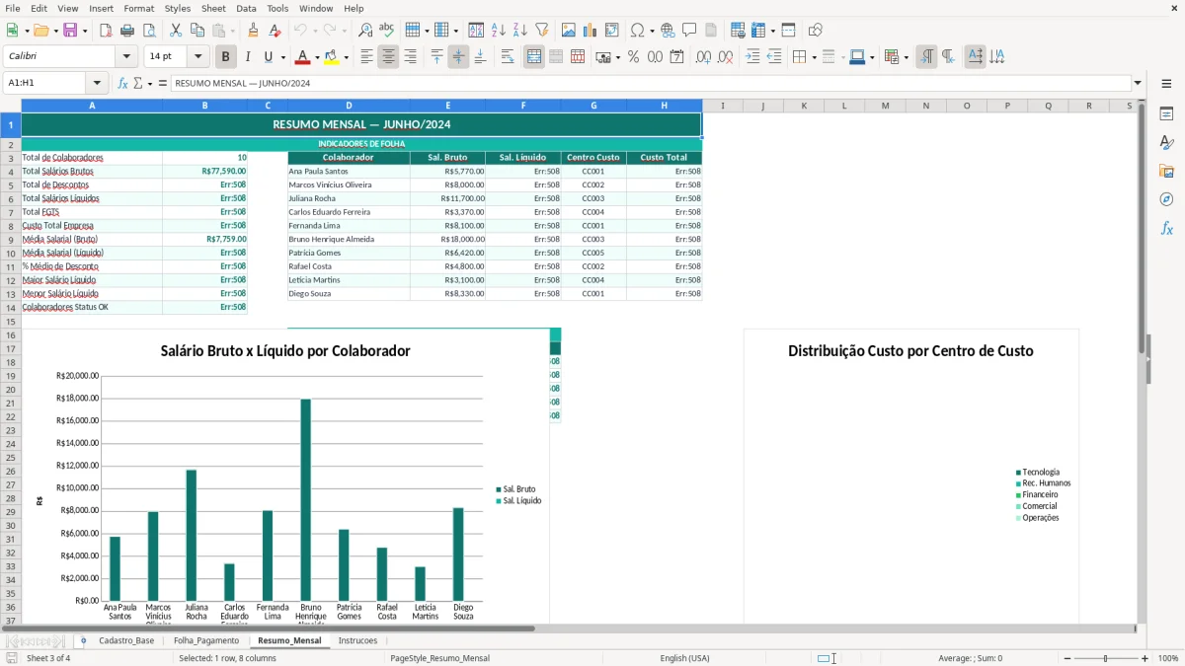The image size is (1185, 666).
Task: Switch to the Instrucoes sheet tab
Action: tap(357, 640)
